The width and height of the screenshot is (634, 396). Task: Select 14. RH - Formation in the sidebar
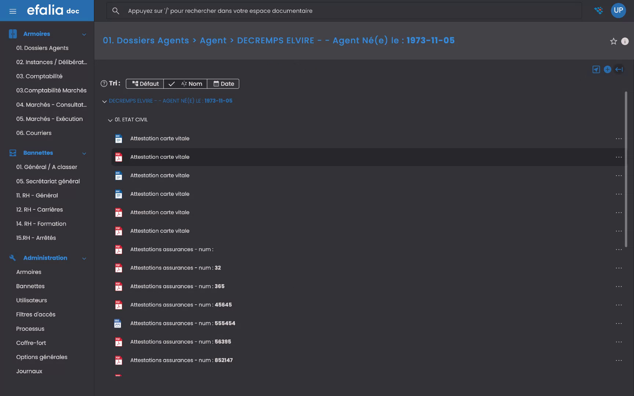pyautogui.click(x=41, y=223)
